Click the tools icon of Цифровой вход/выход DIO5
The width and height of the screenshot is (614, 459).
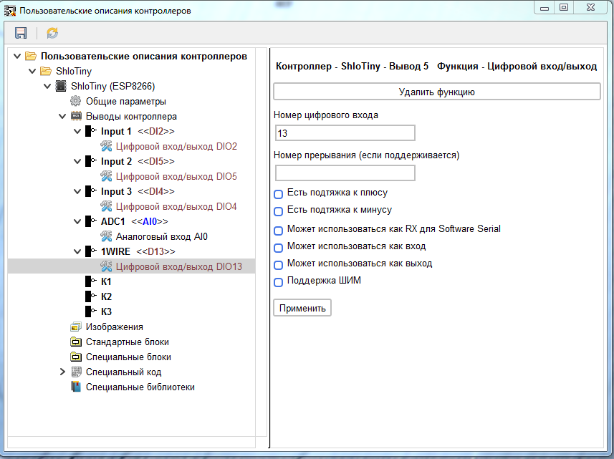106,176
